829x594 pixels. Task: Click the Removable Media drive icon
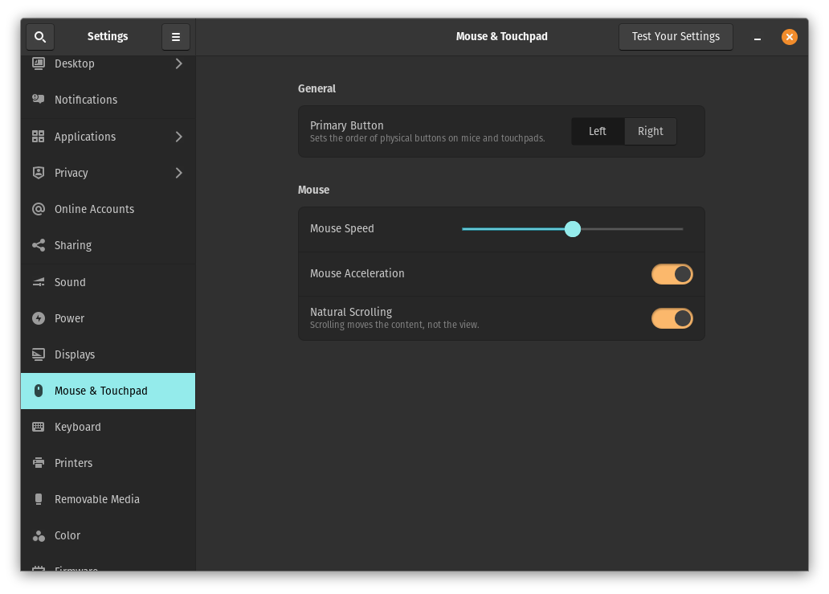[38, 499]
